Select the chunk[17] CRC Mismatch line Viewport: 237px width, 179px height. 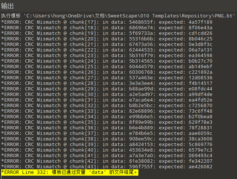tap(107, 22)
